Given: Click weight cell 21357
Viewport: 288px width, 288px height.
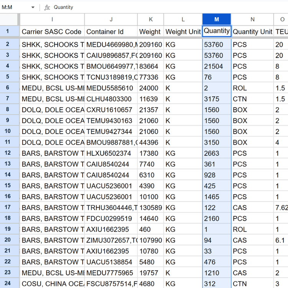Looking at the screenshot, I should coord(151,109).
